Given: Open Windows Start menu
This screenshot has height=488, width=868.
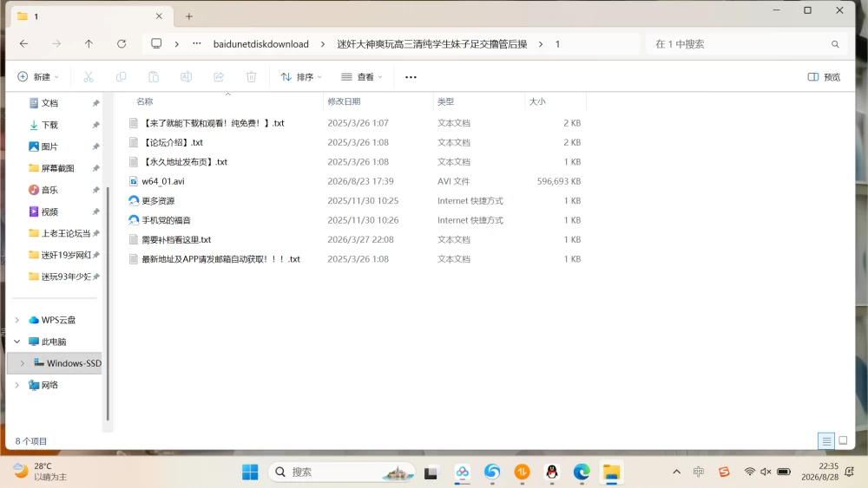Looking at the screenshot, I should pyautogui.click(x=250, y=472).
